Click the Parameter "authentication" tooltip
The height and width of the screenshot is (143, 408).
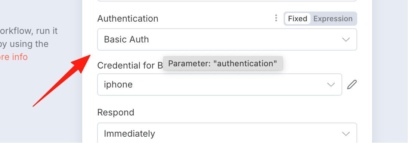(223, 63)
